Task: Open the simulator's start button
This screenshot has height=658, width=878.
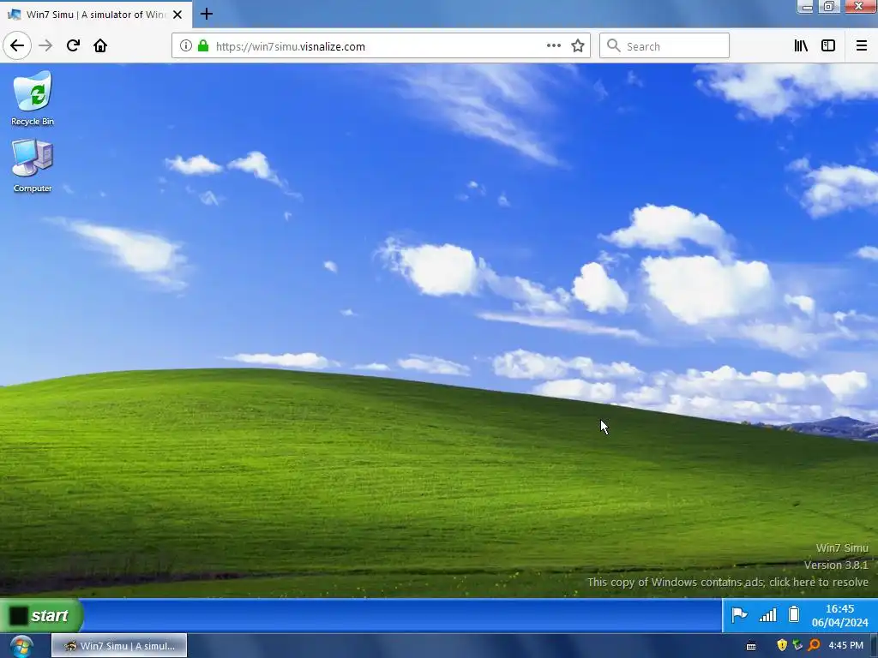Action: [41, 615]
